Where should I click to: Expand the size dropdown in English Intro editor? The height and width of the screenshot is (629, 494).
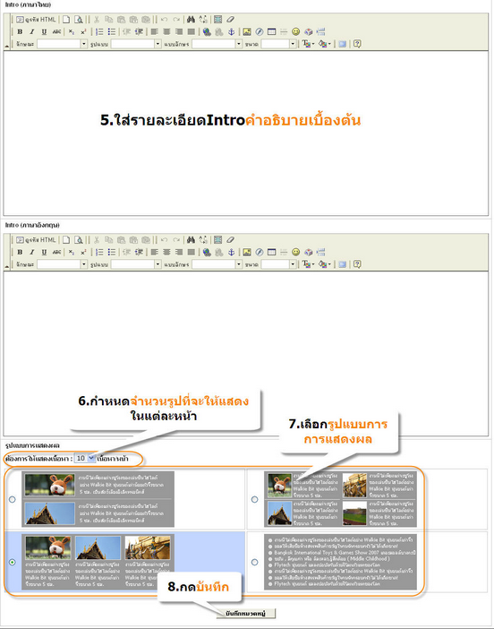coord(278,264)
